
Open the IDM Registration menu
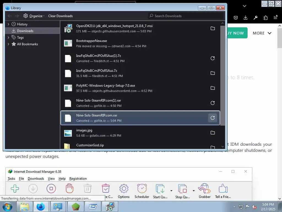coord(78,179)
